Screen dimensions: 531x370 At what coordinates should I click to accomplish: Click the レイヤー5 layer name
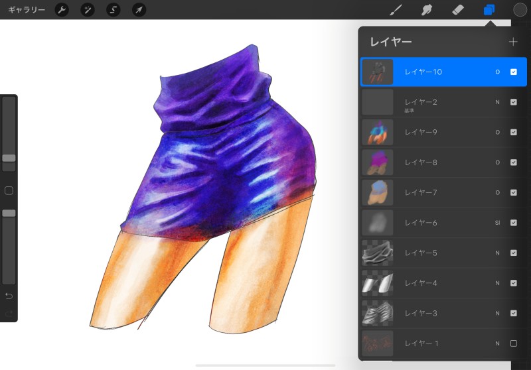(x=421, y=253)
